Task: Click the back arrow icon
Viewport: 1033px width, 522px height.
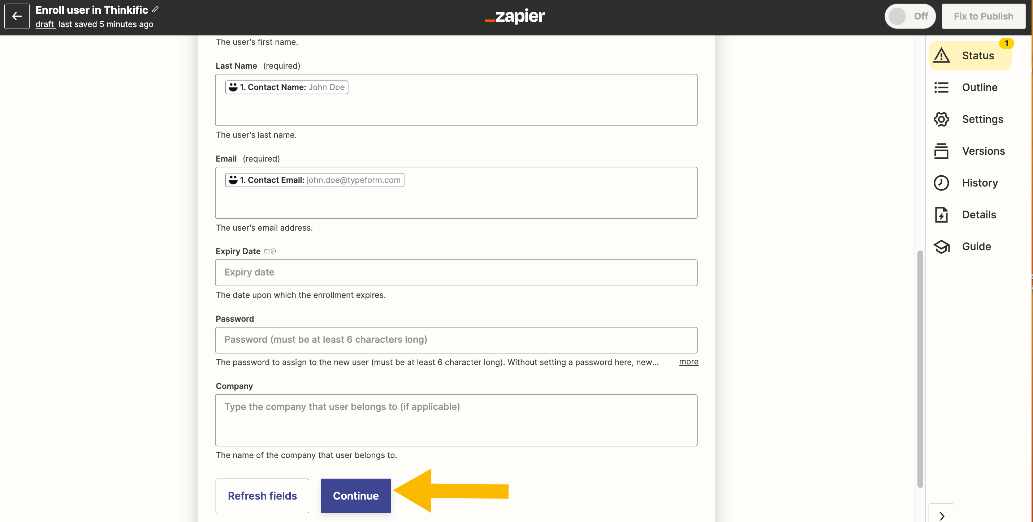Action: coord(17,16)
